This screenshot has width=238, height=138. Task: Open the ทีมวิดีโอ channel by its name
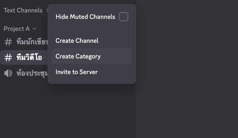(x=29, y=58)
